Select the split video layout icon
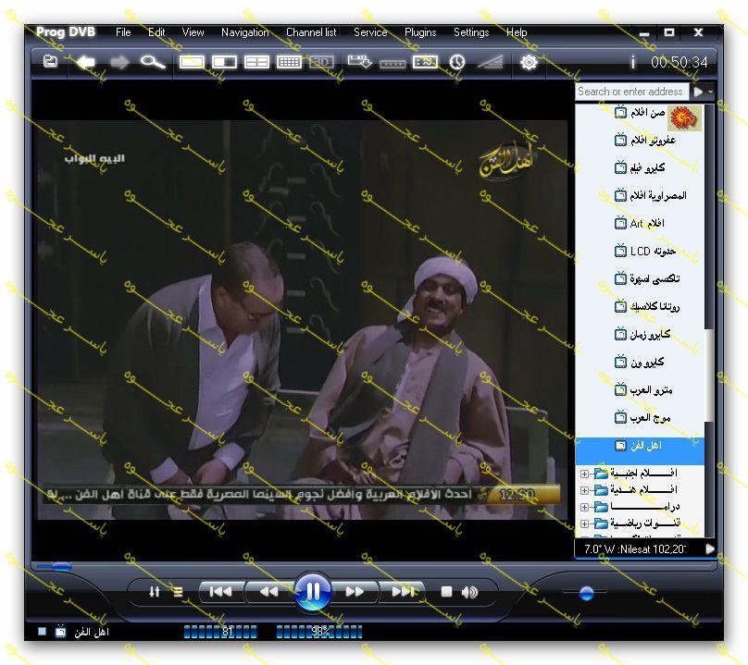Screen dimensions: 748x665 (x=224, y=62)
